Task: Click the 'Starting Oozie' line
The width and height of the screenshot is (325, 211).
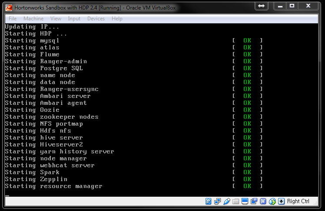Action: click(x=32, y=110)
